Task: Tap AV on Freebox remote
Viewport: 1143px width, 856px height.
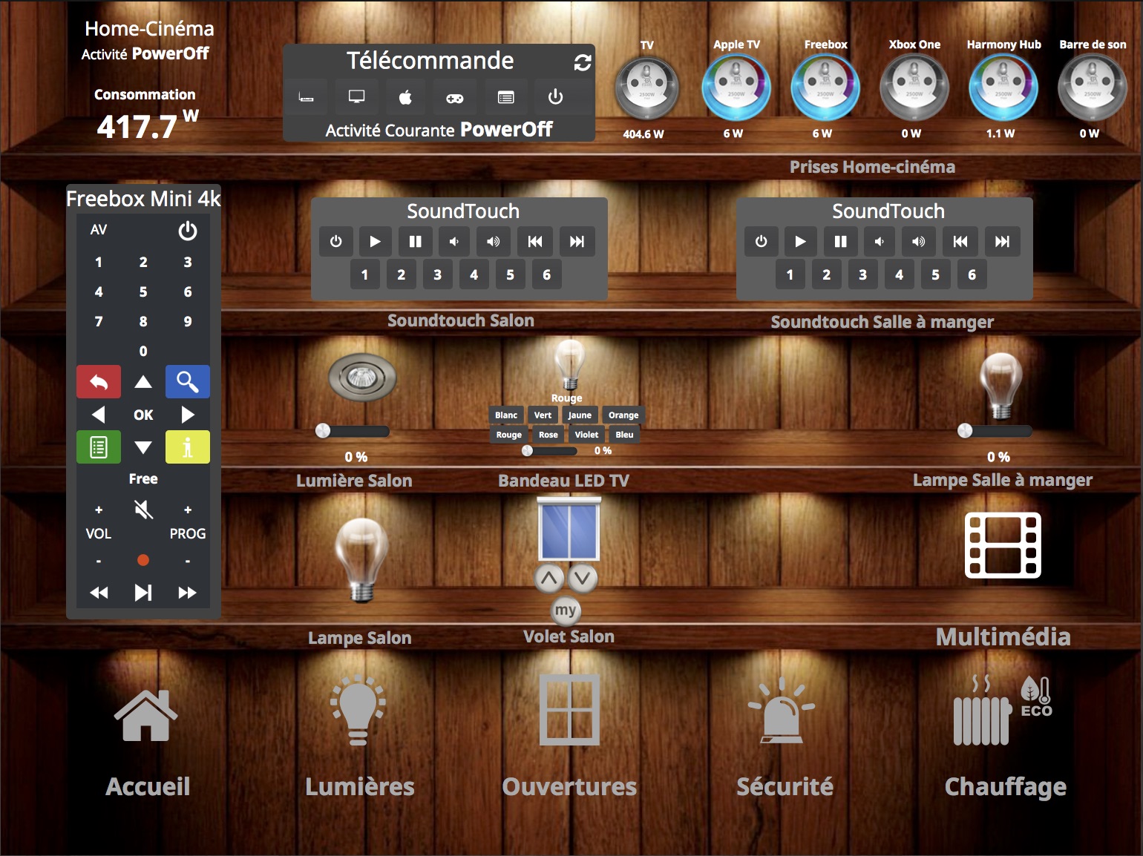Action: (x=99, y=230)
